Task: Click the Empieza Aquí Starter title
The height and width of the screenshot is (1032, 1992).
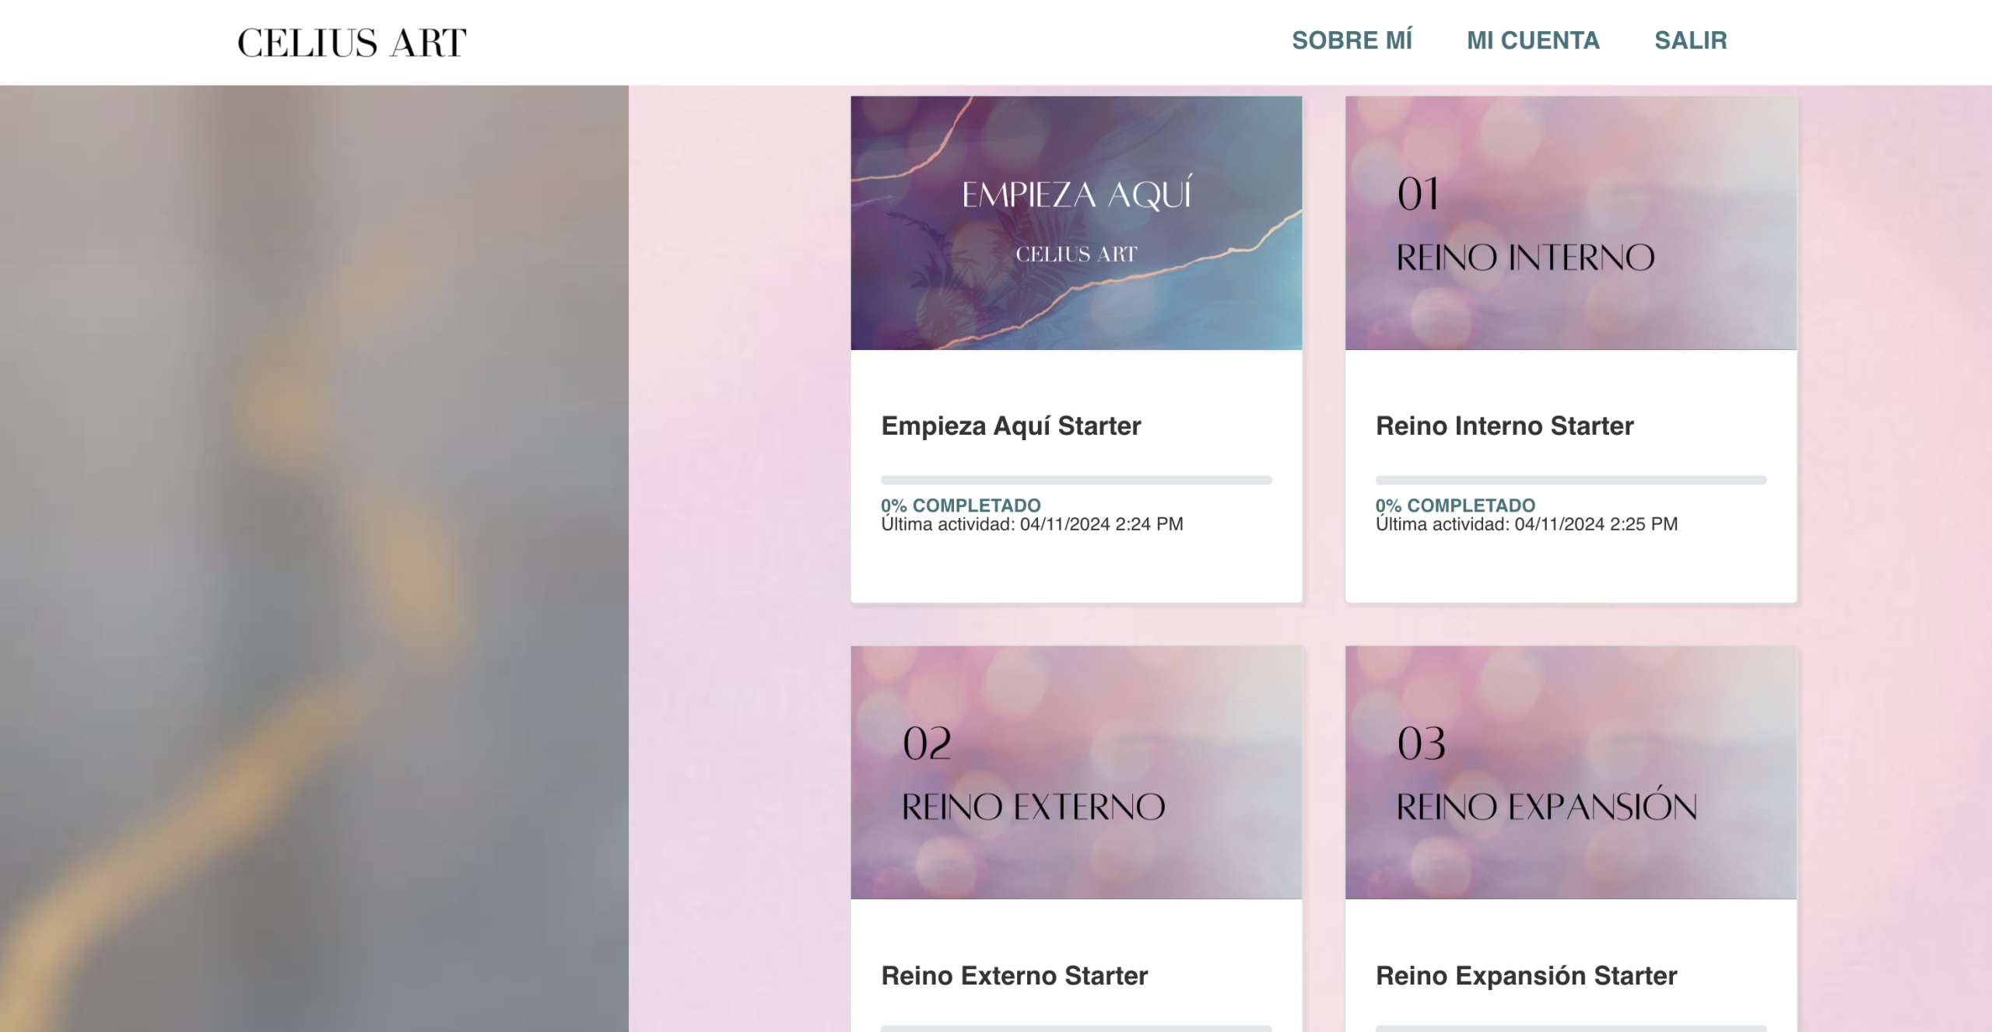Action: click(1011, 426)
